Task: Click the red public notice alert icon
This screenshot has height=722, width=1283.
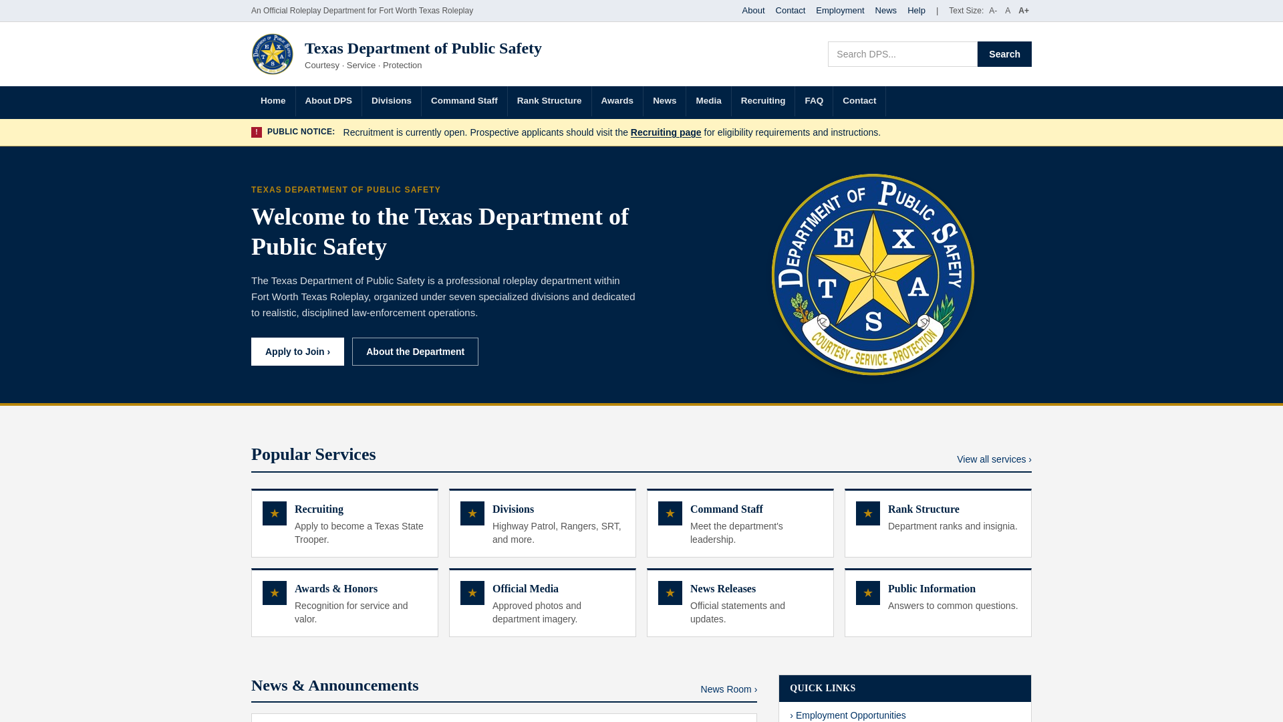Action: point(257,132)
